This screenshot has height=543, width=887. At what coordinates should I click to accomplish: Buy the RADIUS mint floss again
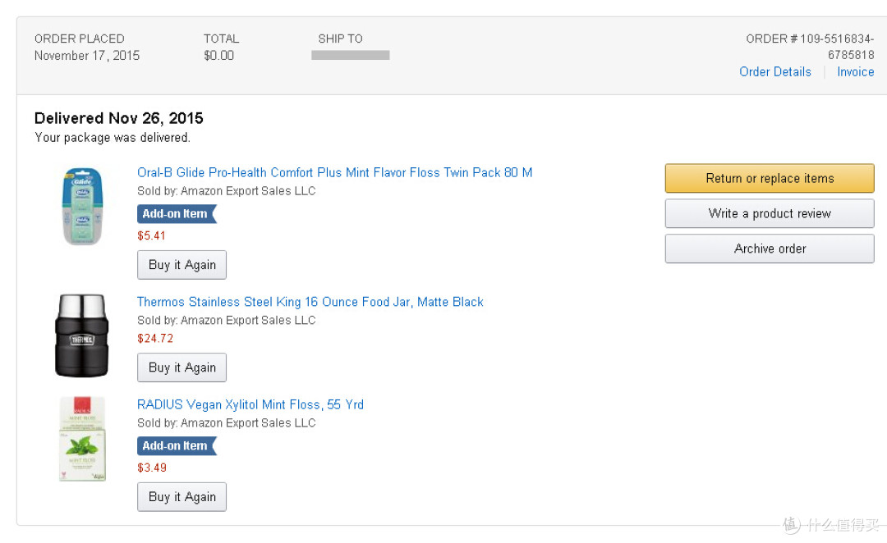click(182, 497)
